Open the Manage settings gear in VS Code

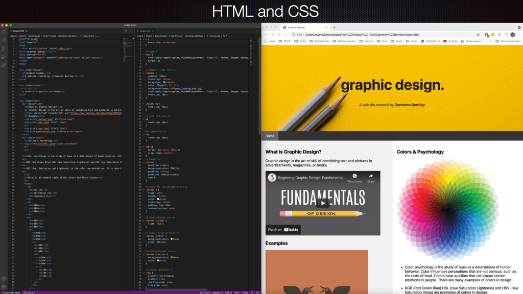pos(4,287)
